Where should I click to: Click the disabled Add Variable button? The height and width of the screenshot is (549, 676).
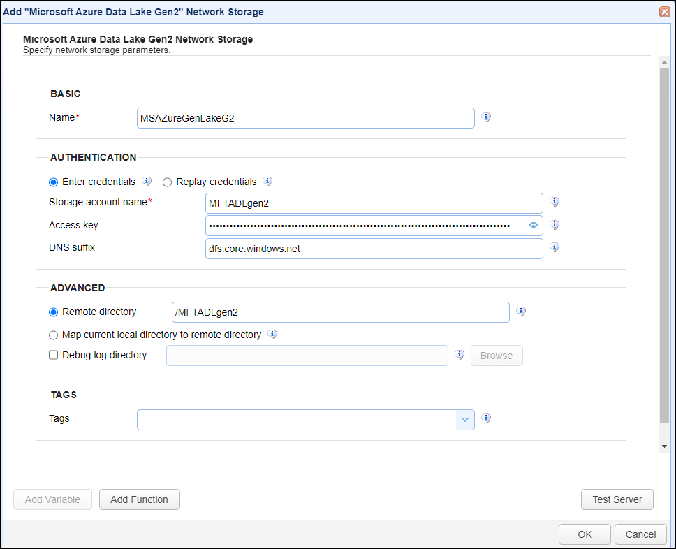[x=52, y=499]
